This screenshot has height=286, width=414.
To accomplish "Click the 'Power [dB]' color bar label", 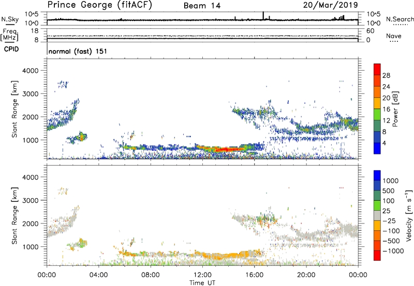I will (x=395, y=109).
